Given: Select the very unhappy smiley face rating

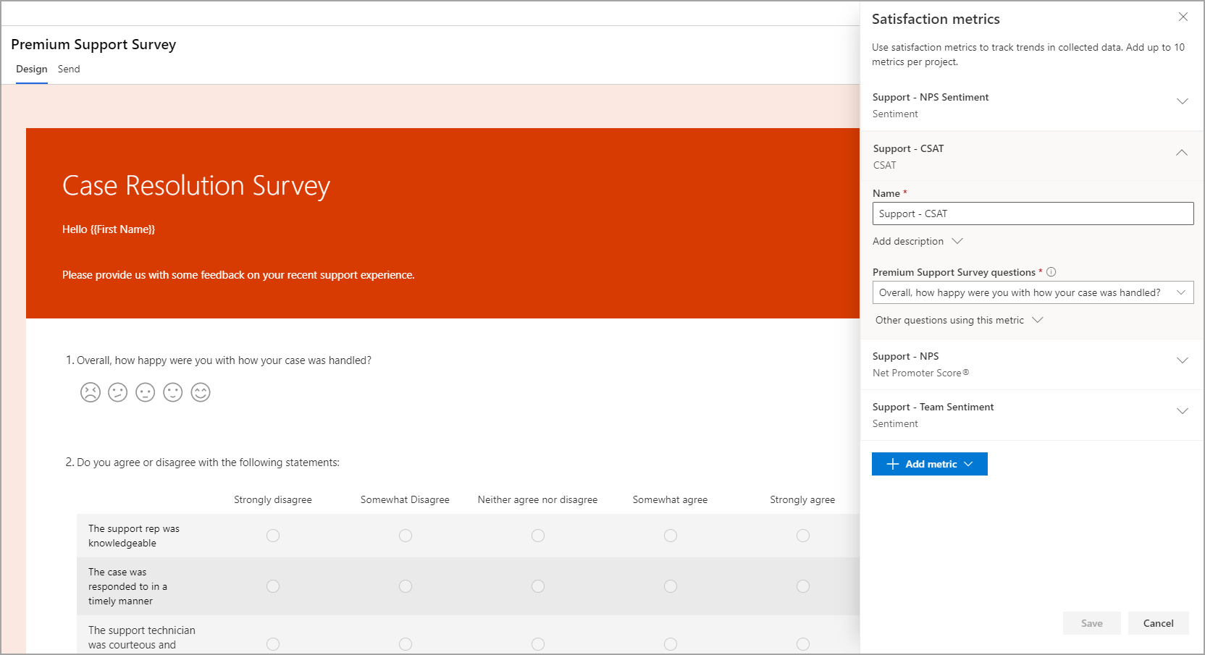Looking at the screenshot, I should click(91, 392).
